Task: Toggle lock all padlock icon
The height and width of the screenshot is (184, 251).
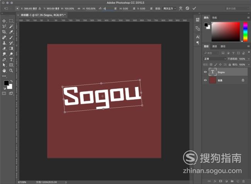Action: coord(229,65)
